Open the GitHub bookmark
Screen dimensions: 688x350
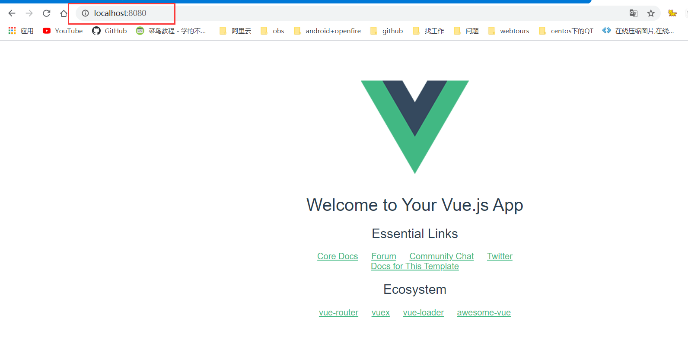tap(109, 31)
